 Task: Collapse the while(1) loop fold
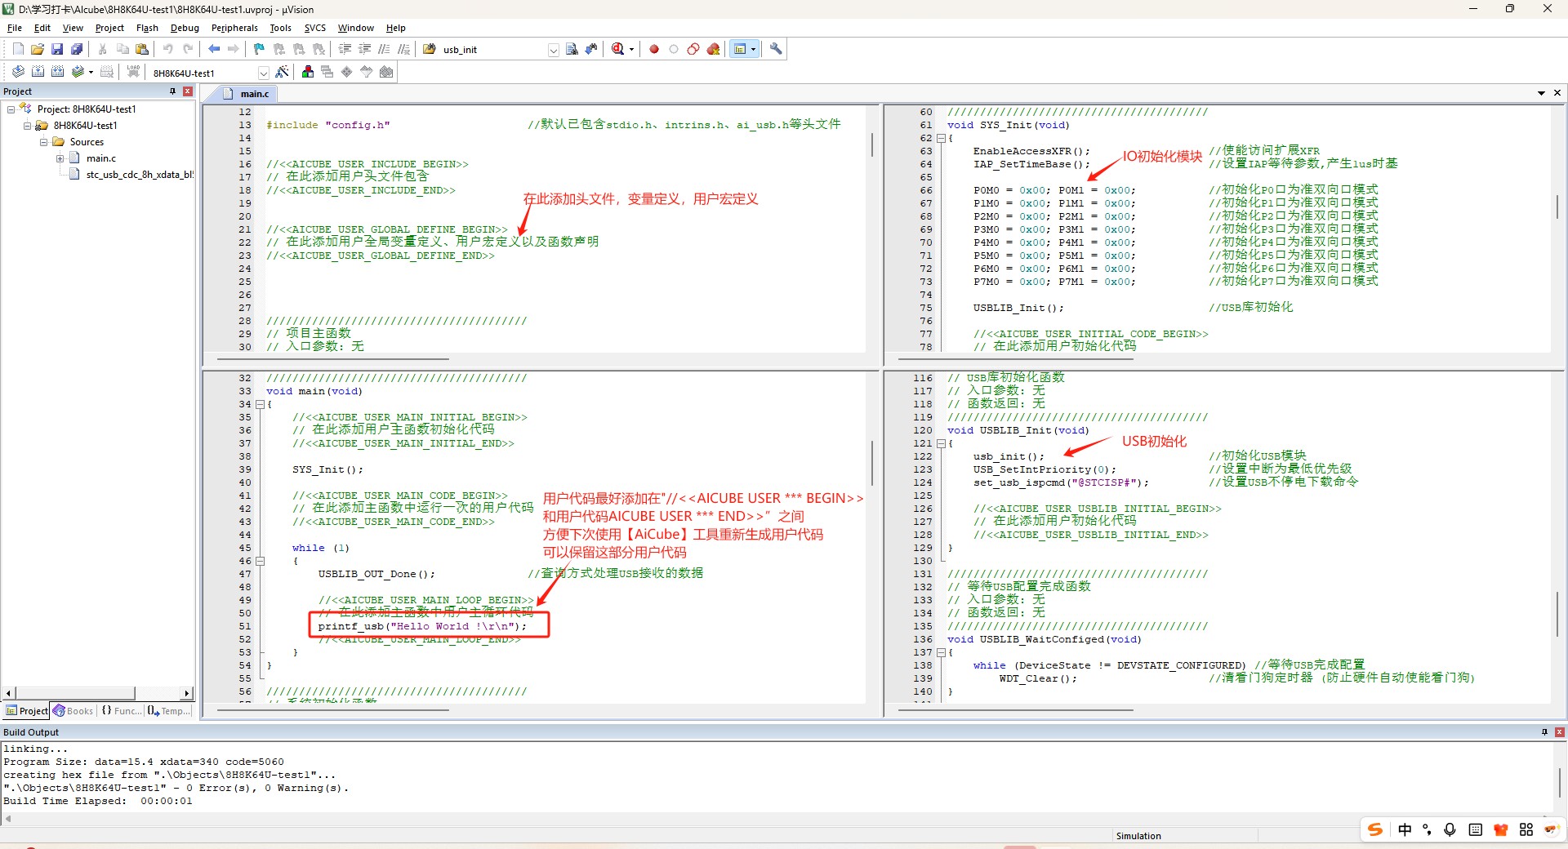pos(260,561)
